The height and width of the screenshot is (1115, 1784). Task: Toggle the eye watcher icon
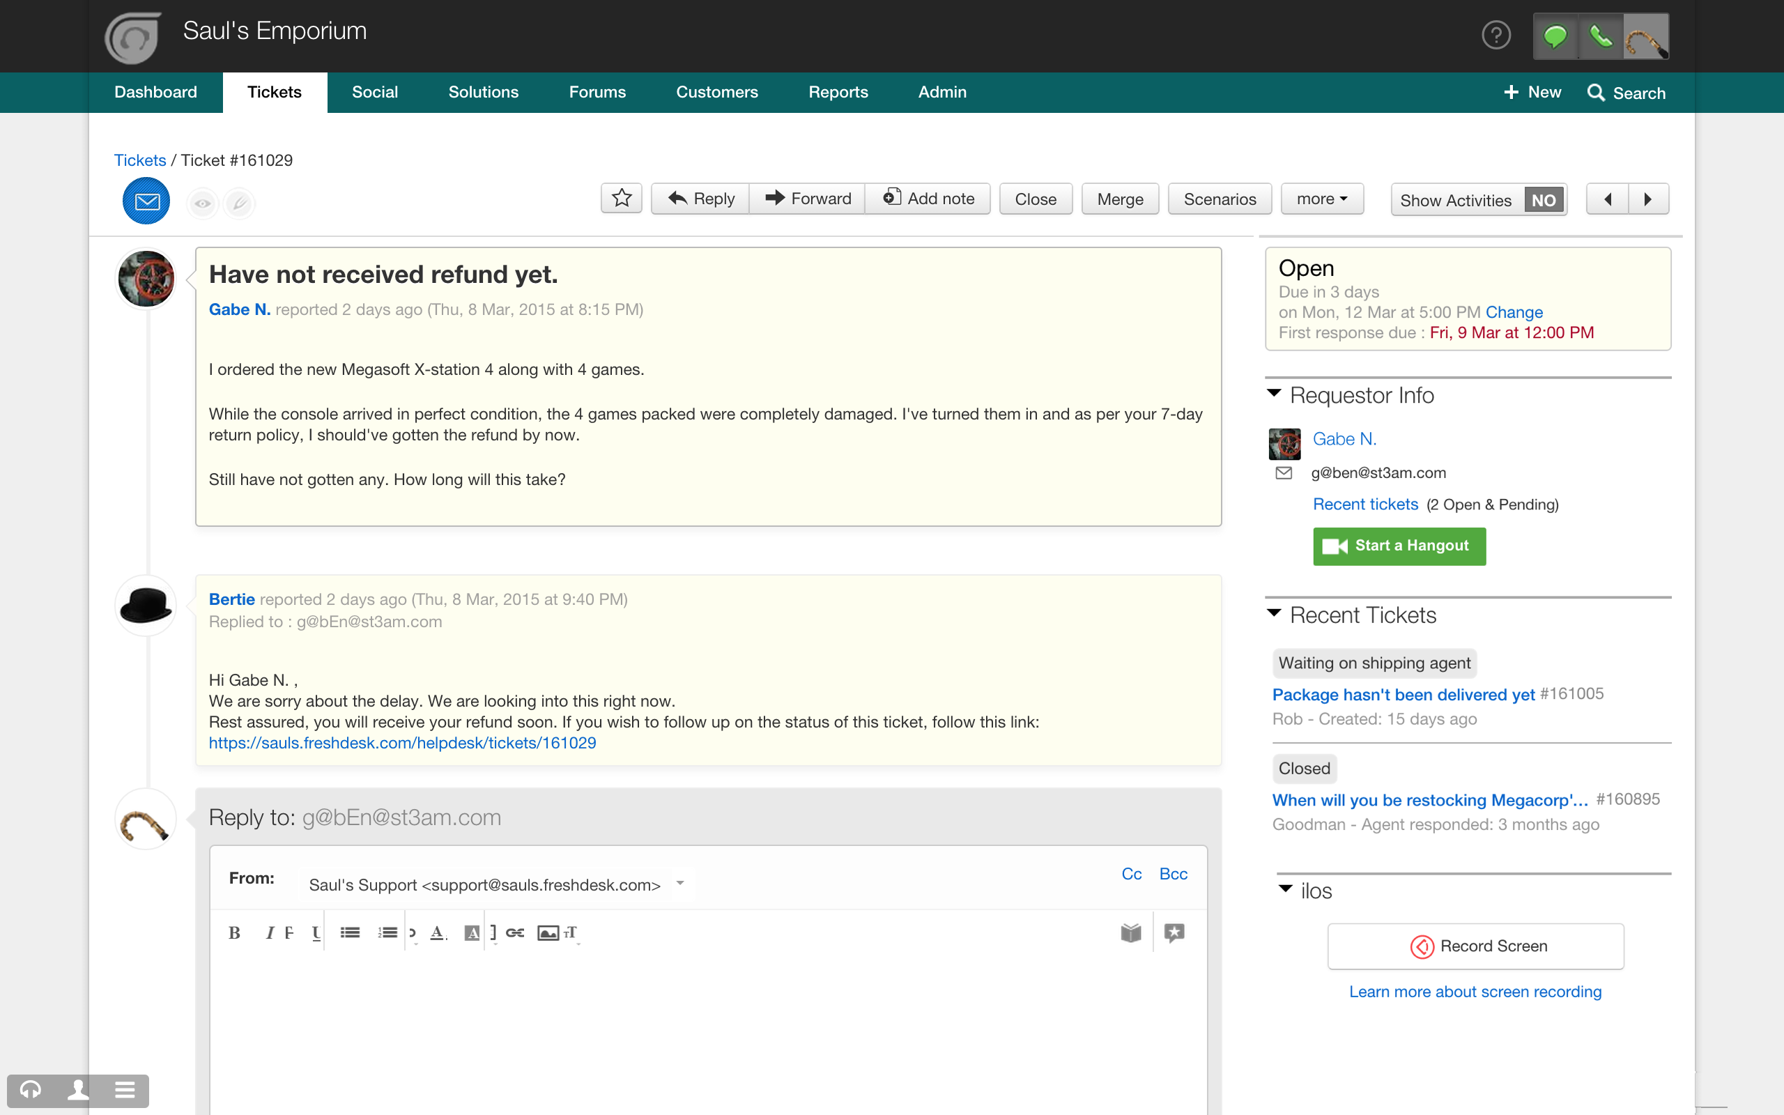tap(203, 203)
